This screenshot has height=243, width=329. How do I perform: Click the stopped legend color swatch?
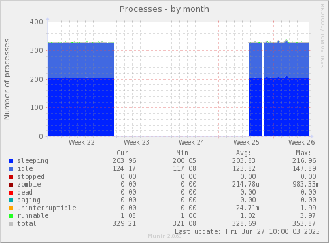[x=11, y=177]
